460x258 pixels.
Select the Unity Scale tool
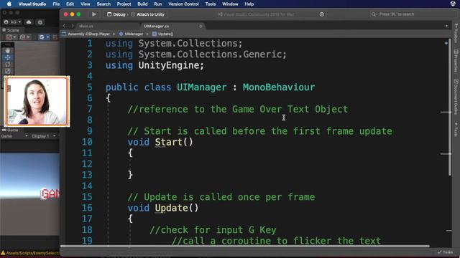point(8,71)
